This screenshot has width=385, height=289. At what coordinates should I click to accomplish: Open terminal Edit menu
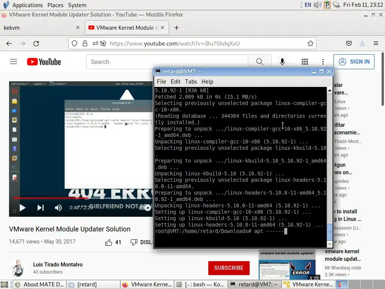176,82
